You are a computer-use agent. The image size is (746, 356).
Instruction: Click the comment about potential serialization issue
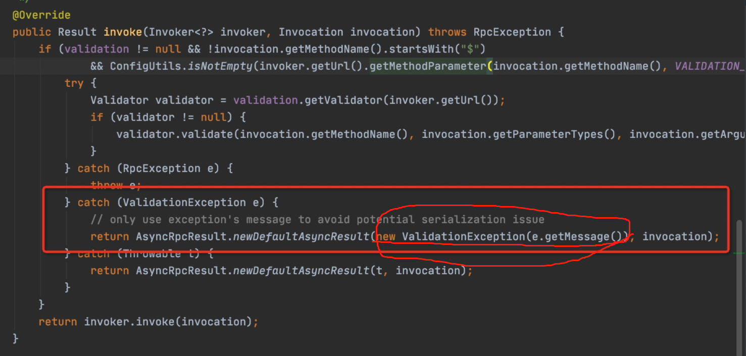[x=318, y=220]
